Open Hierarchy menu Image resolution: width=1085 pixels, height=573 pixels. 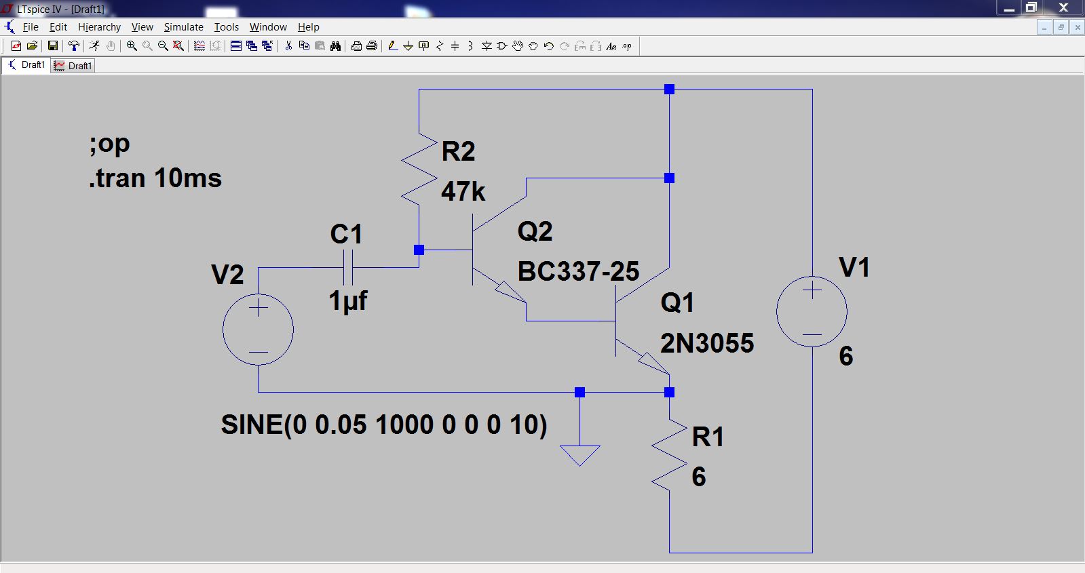(99, 27)
